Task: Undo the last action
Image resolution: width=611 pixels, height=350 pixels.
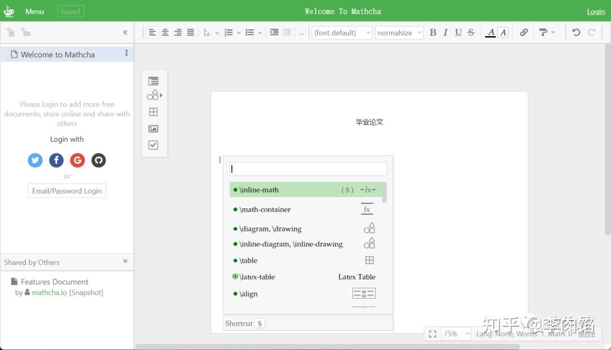Action: (x=576, y=32)
